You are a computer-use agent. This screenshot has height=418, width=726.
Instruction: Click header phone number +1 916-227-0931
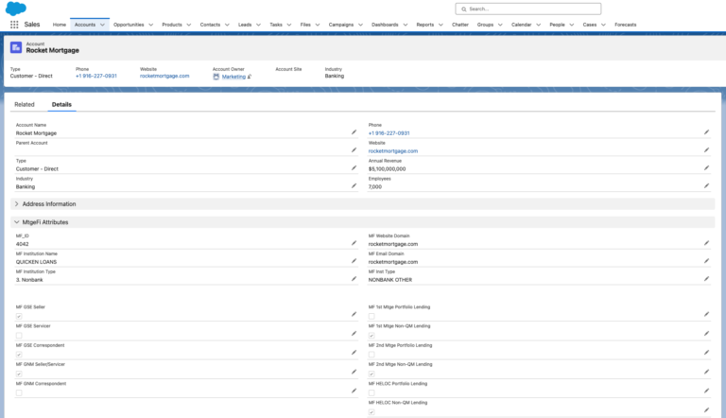coord(96,76)
